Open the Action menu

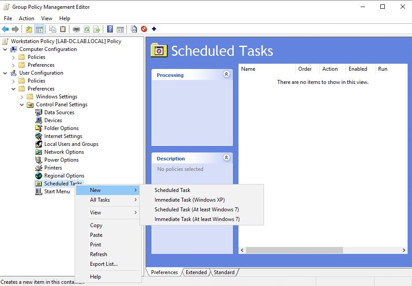point(26,18)
